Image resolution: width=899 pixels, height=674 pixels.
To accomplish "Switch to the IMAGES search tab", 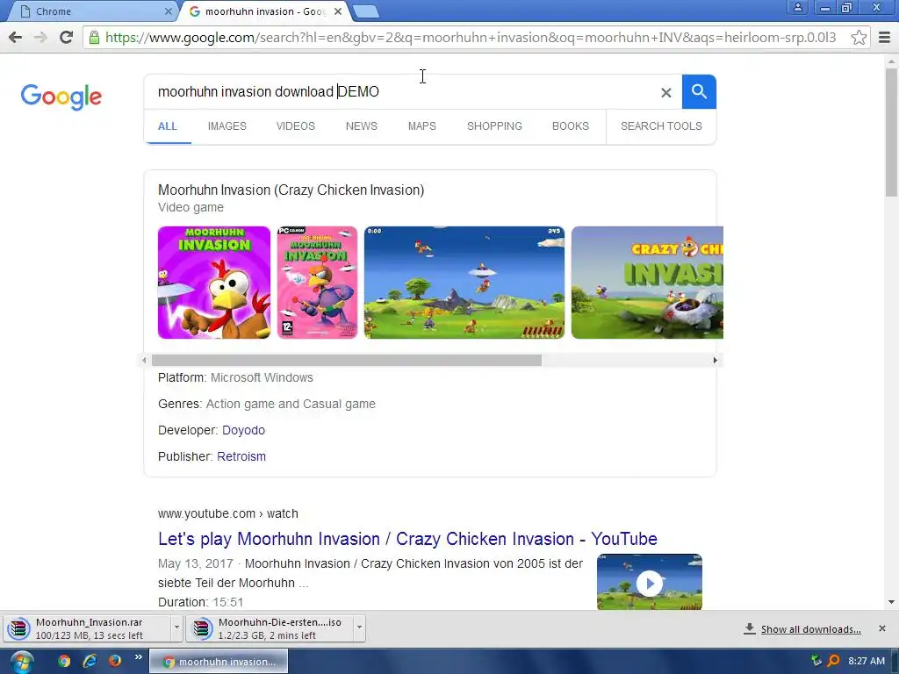I will [x=227, y=126].
